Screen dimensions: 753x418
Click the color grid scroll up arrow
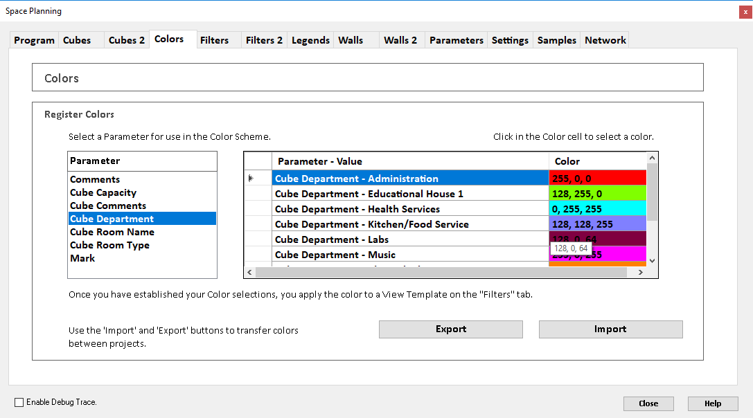[652, 158]
